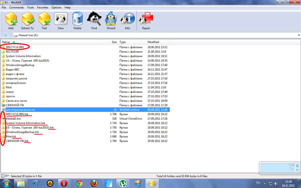Launch the Wizard toolbar icon

tap(111, 19)
